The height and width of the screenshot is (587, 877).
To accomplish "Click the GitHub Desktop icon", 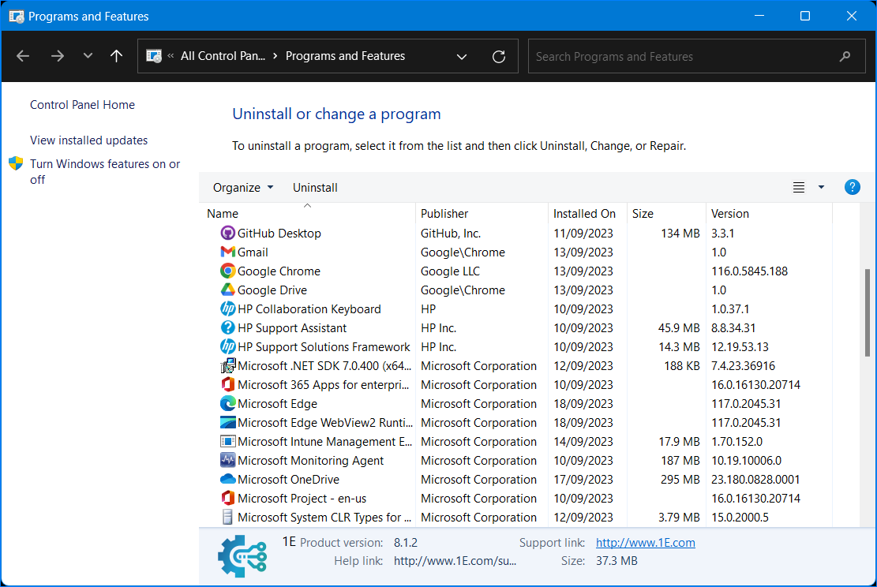I will [x=227, y=233].
